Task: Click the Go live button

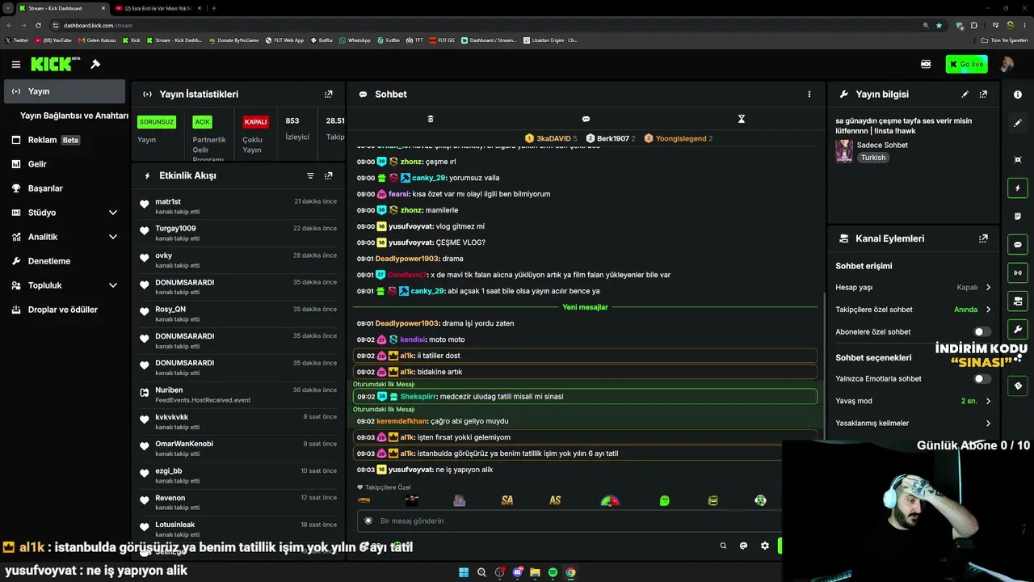Action: 966,64
